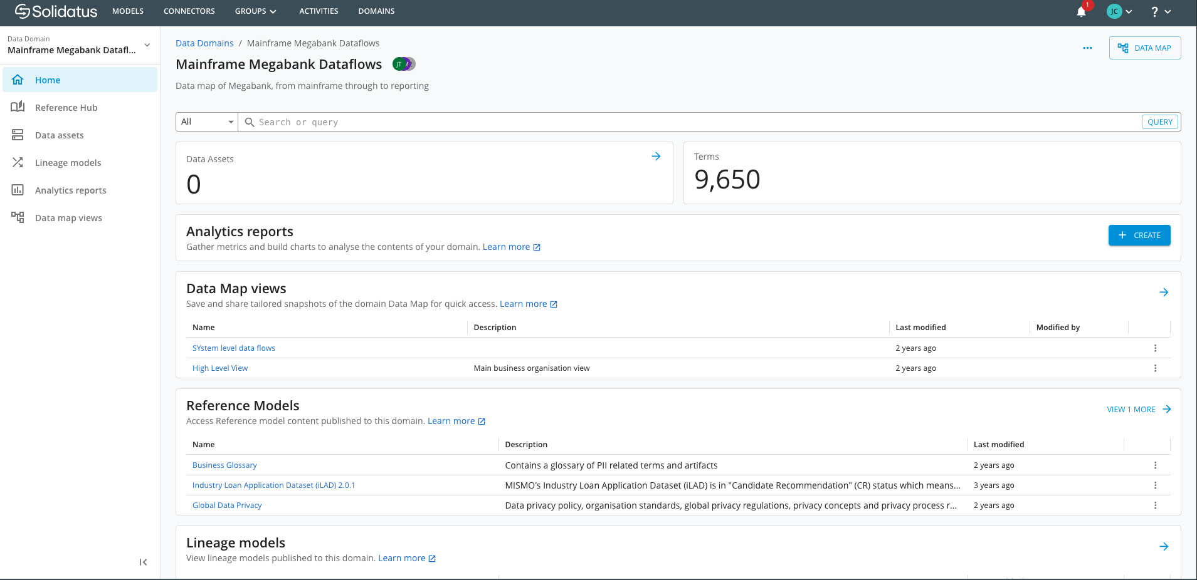The height and width of the screenshot is (580, 1197).
Task: Open the Business Glossary reference model
Action: (x=224, y=465)
